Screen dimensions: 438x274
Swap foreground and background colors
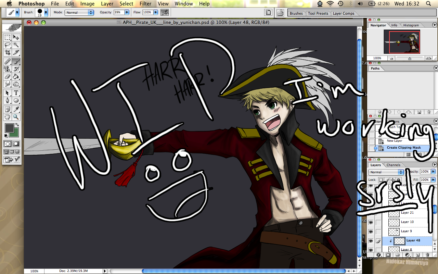(17, 125)
